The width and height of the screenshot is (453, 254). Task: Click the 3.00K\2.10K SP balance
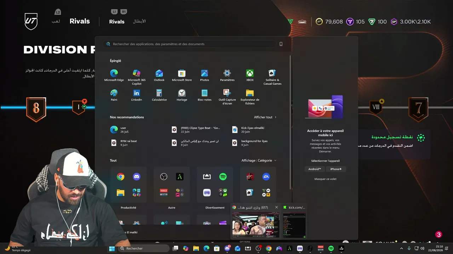pyautogui.click(x=411, y=22)
